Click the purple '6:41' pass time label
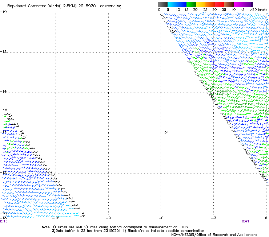 point(245,221)
